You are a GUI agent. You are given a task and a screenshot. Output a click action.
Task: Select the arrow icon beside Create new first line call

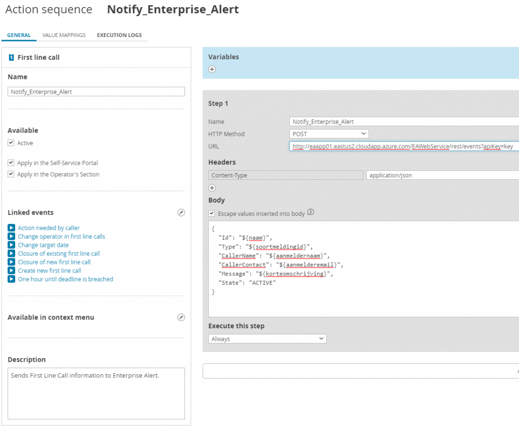(x=11, y=270)
